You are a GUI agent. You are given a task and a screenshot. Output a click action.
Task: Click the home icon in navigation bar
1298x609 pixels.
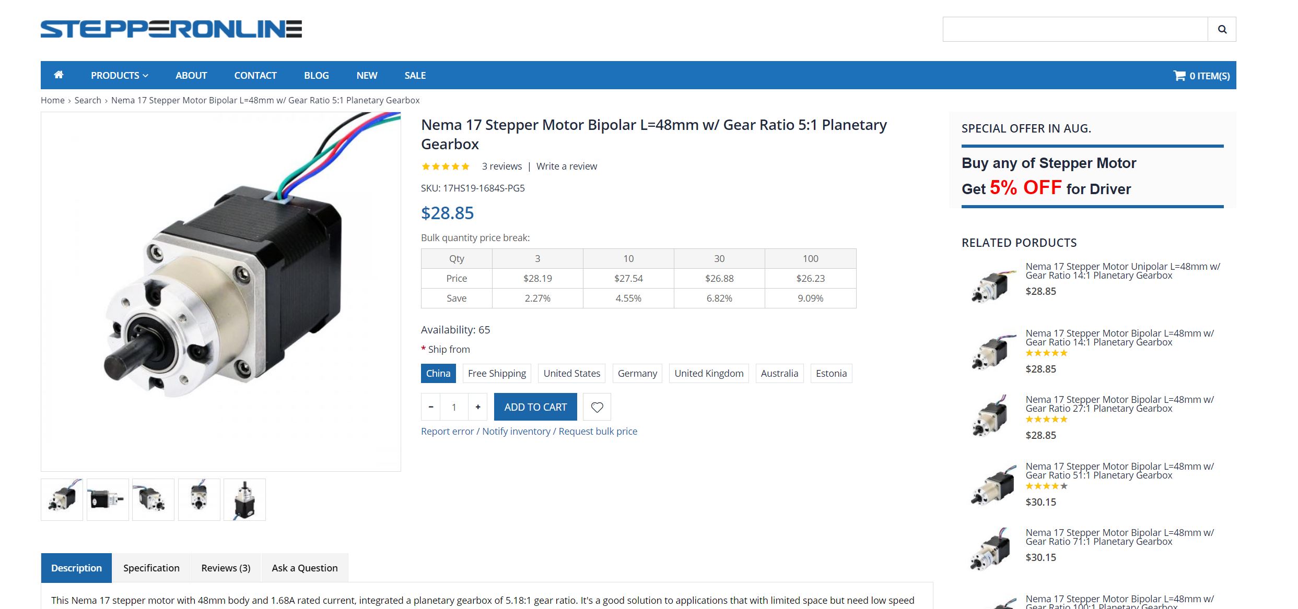point(59,75)
